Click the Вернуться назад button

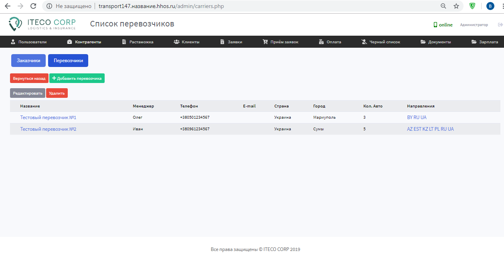pyautogui.click(x=29, y=78)
